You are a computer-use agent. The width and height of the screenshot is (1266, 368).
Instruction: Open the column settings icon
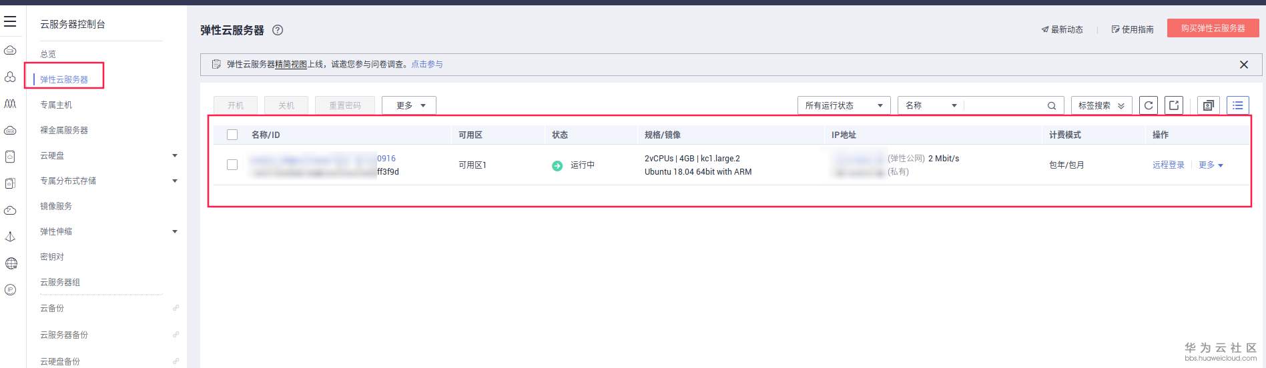pyautogui.click(x=1208, y=105)
